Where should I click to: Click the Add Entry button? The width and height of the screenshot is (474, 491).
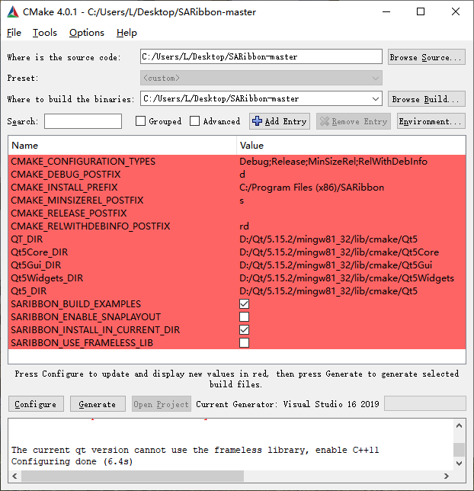[280, 121]
